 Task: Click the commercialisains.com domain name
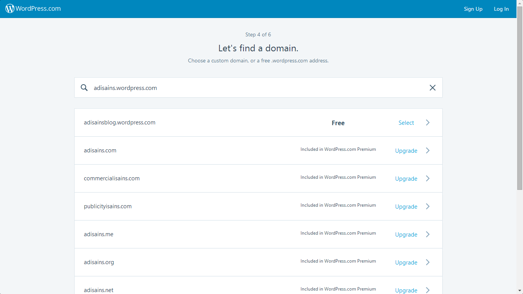coord(112,178)
